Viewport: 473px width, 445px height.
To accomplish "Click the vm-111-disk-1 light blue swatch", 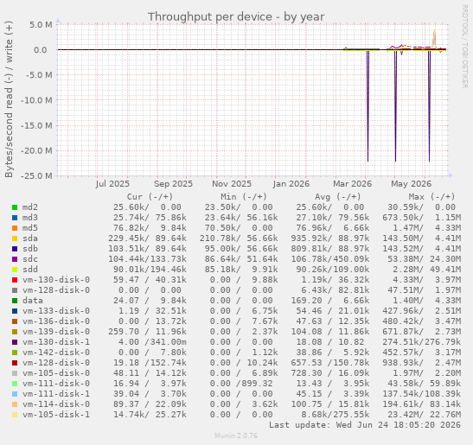I will point(15,394).
